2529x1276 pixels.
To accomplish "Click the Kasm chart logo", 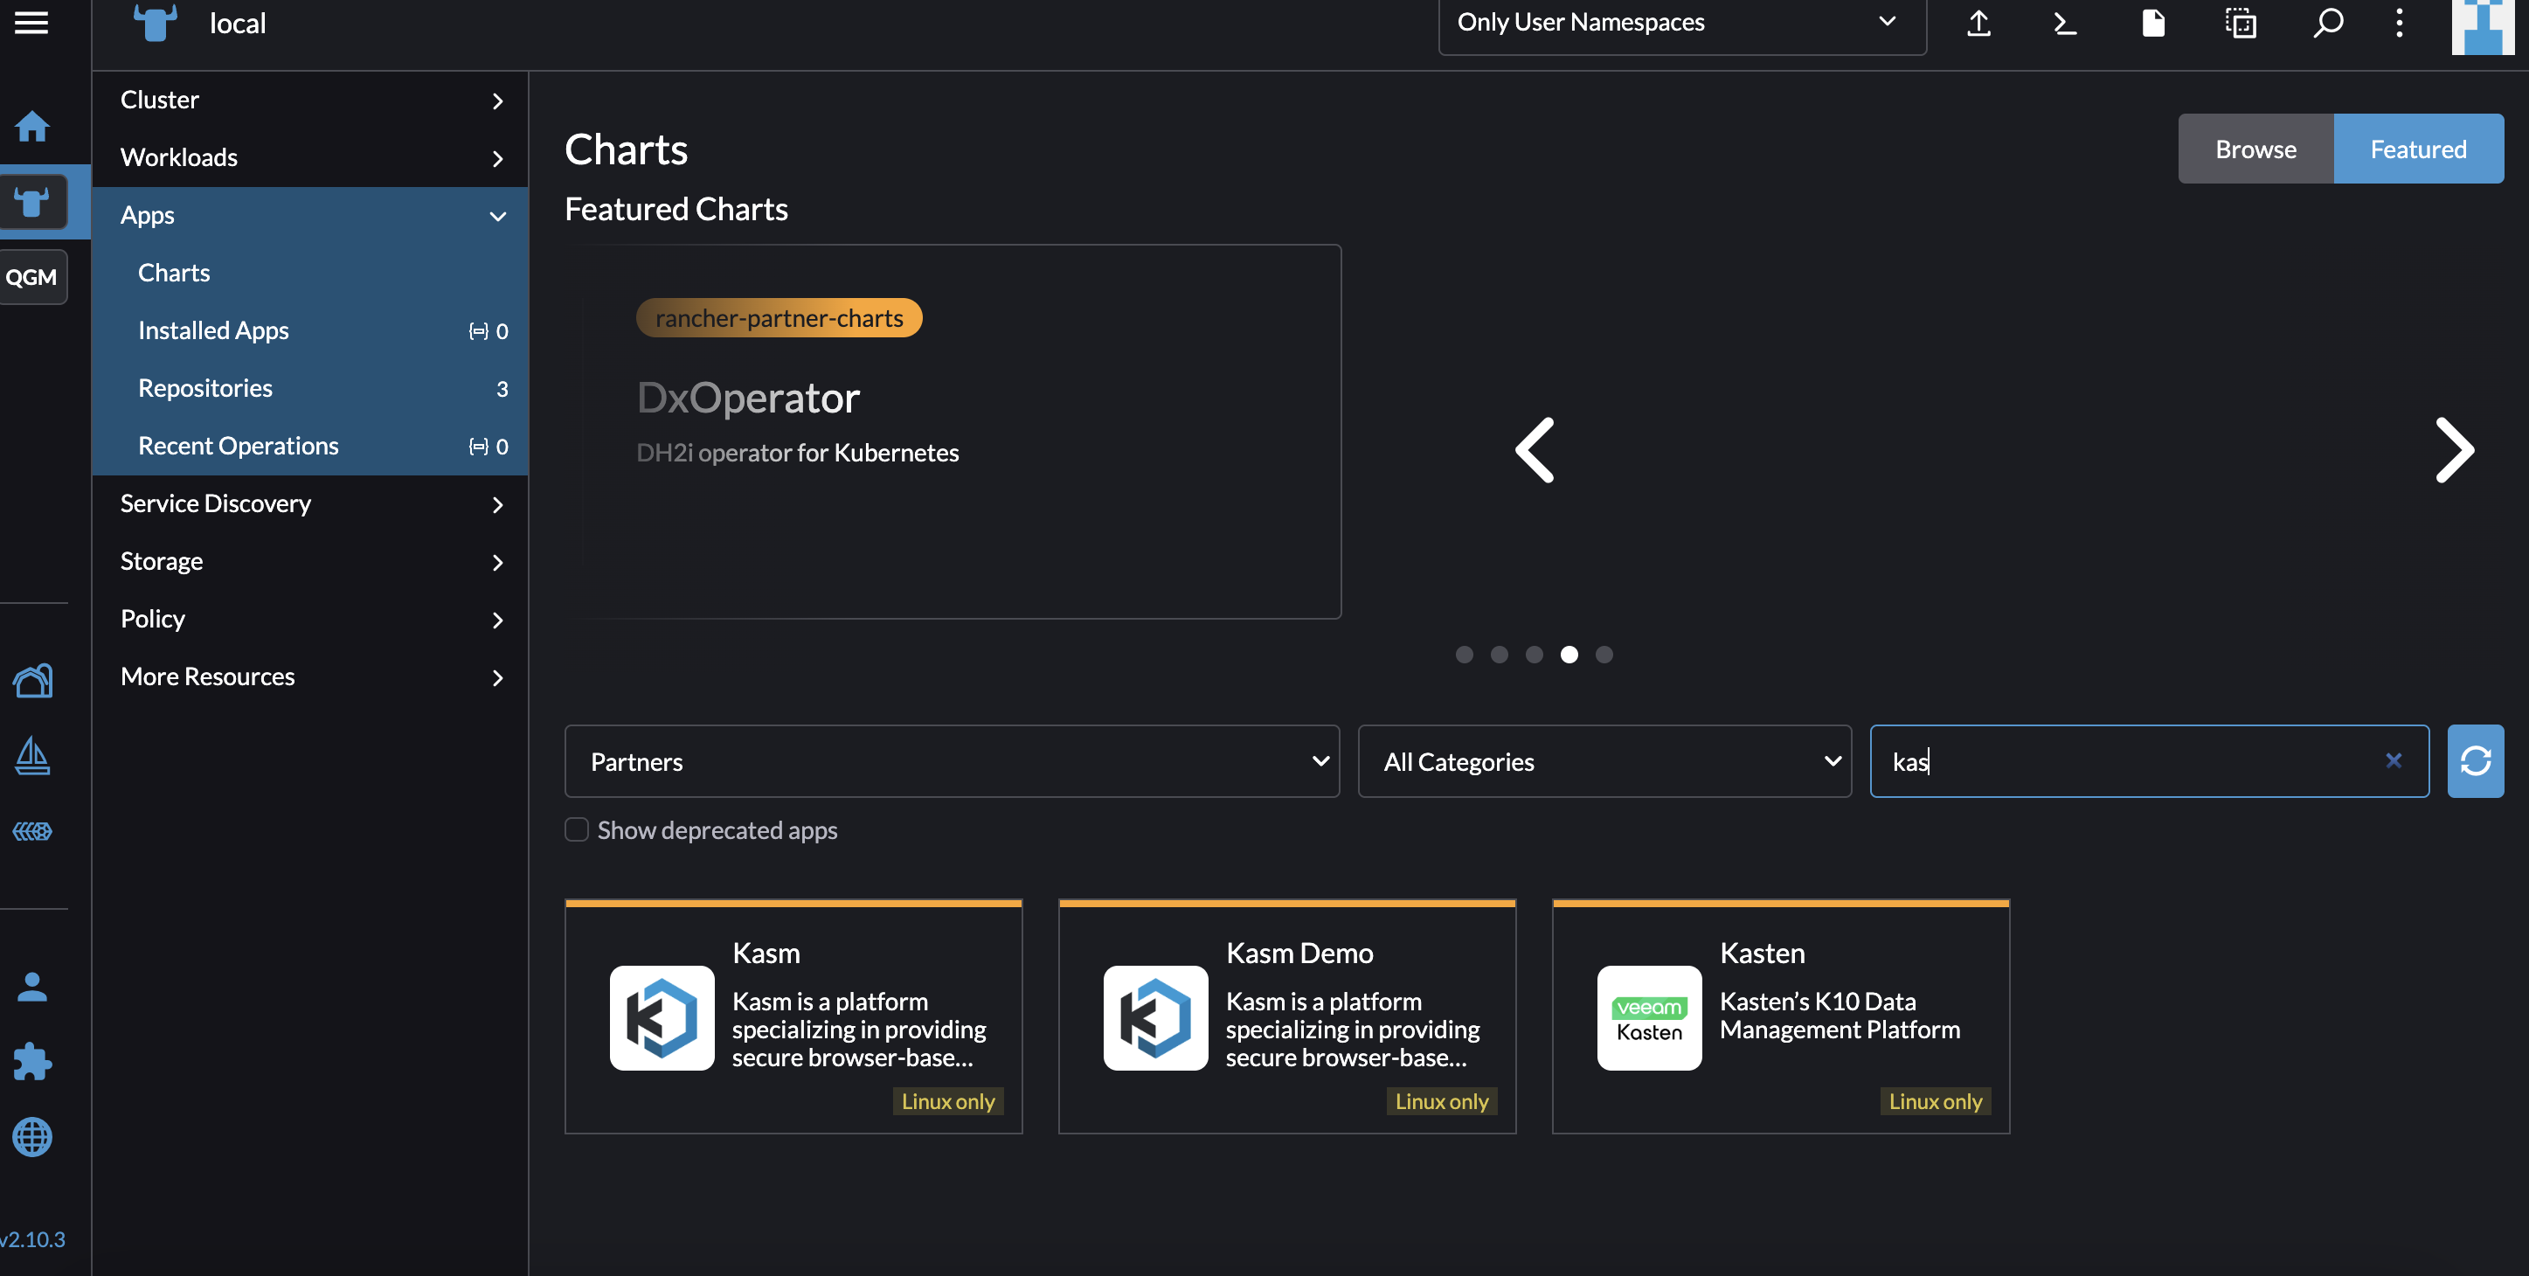I will click(x=662, y=1018).
